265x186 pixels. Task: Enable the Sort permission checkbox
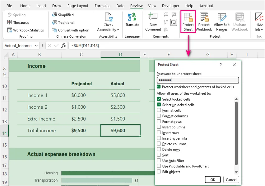[159, 155]
